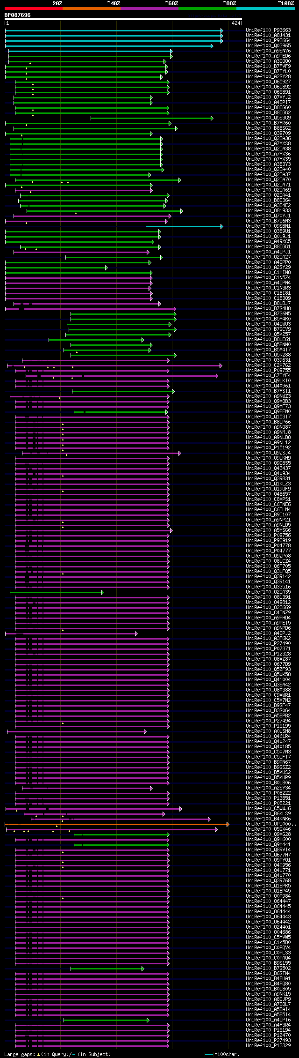Select the UniRef100_Q39709 label
299x1058 pixels.
pyautogui.click(x=268, y=134)
